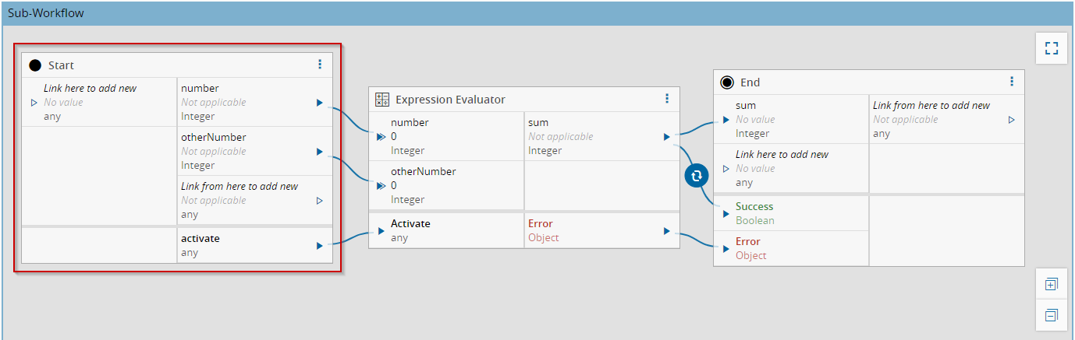The width and height of the screenshot is (1075, 340).
Task: Open the Expression Evaluator three-dot menu
Action: (x=667, y=99)
